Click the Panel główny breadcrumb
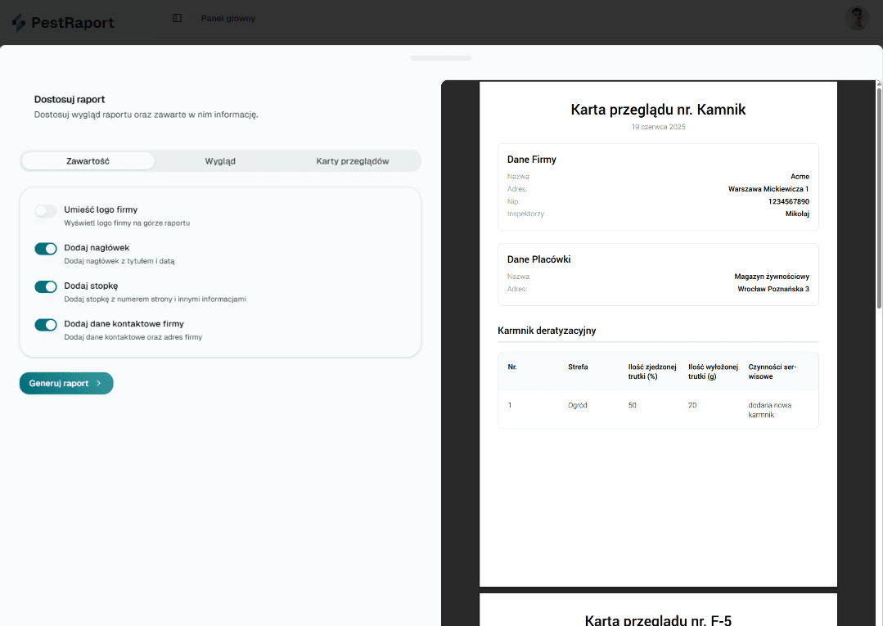This screenshot has height=626, width=883. tap(228, 18)
